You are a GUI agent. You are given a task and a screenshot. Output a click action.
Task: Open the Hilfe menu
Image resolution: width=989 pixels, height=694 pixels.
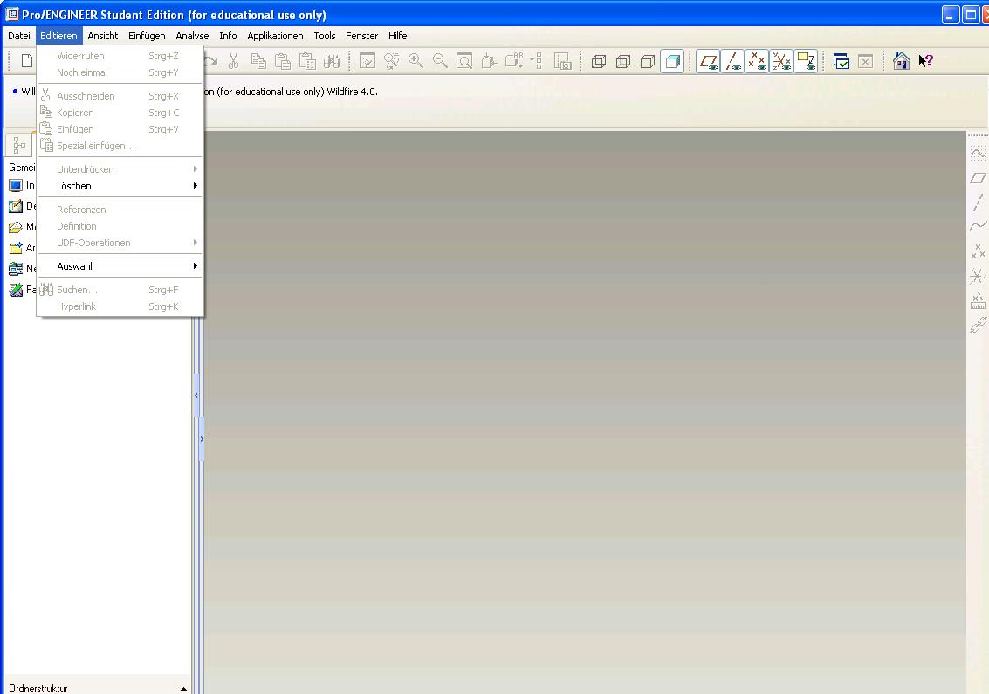point(398,36)
